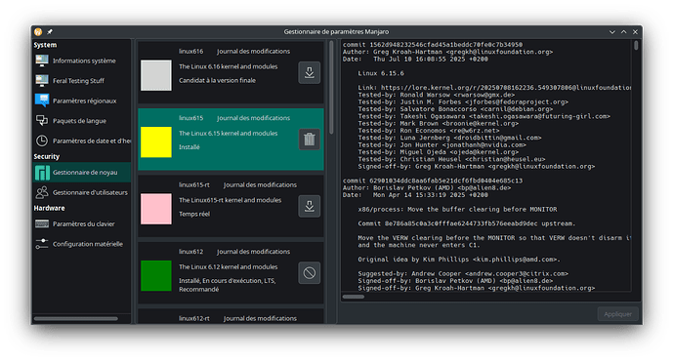Click linux612 package name
Viewport: 674px width, 362px height.
pyautogui.click(x=190, y=252)
